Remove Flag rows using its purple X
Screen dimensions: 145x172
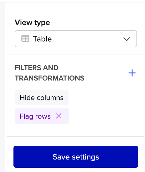pos(59,116)
